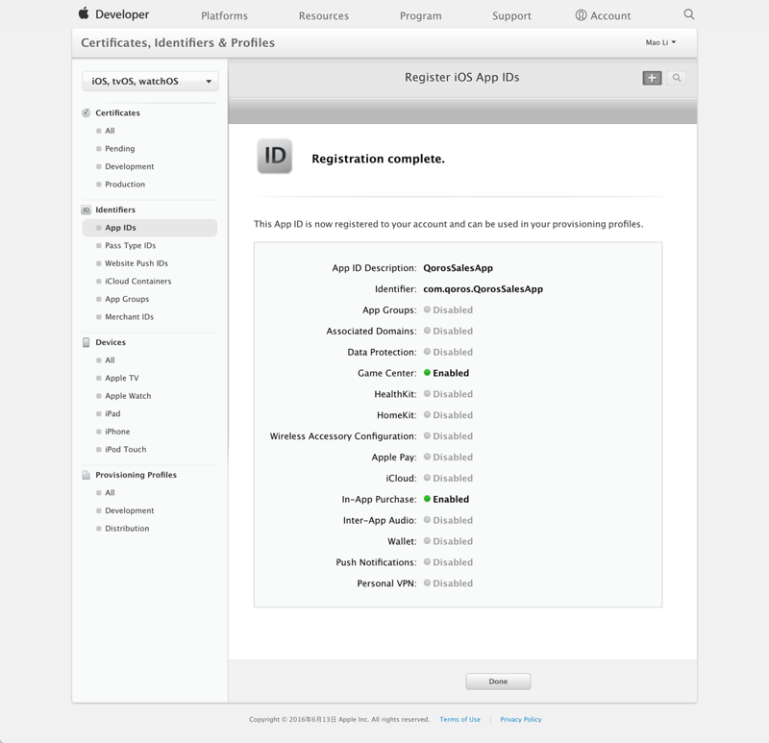Open the Terms of Use link
The image size is (769, 743).
pos(459,720)
